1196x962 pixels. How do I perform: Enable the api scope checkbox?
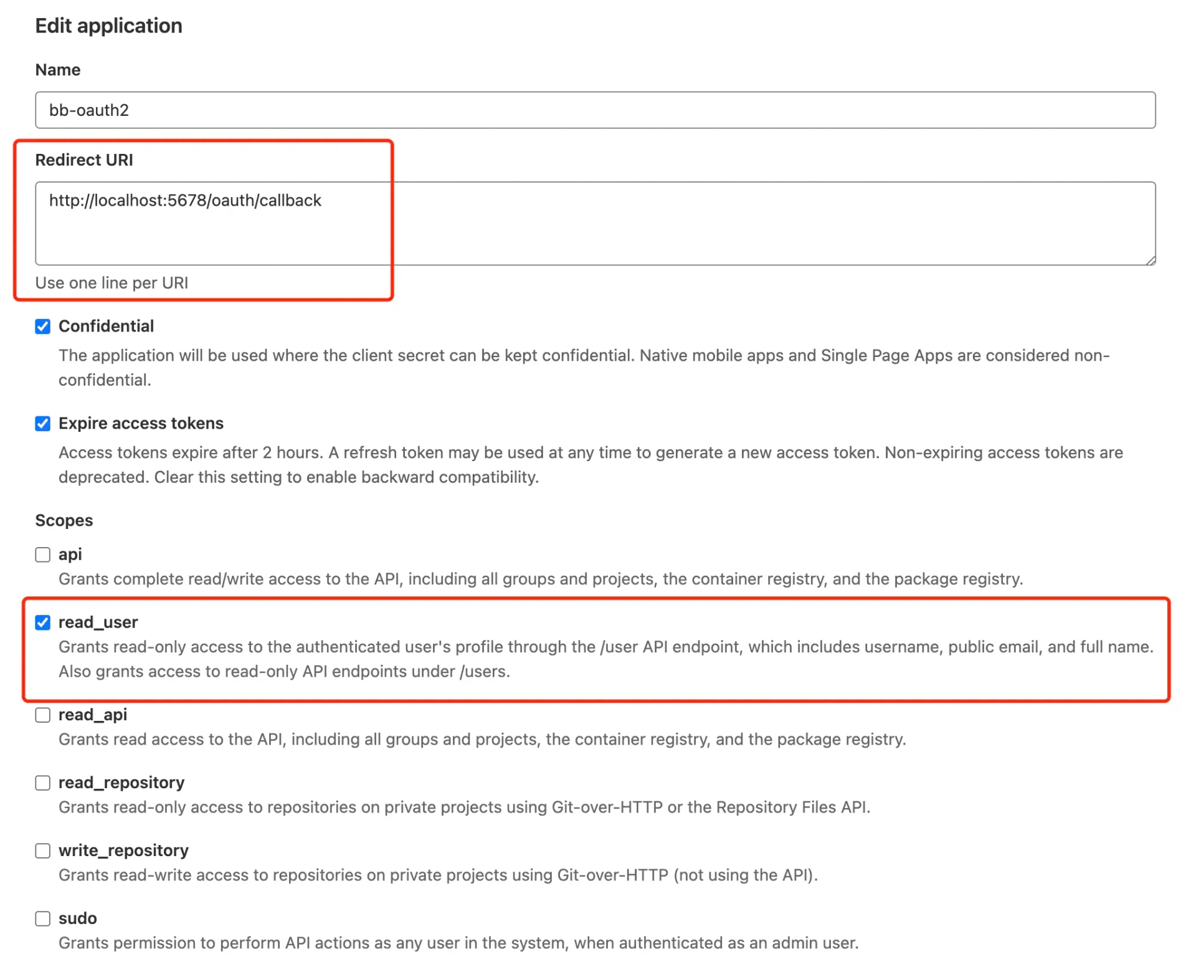pos(42,555)
